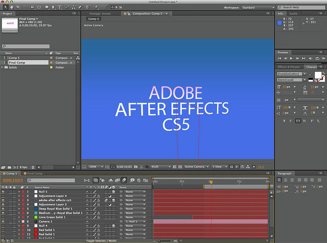Click Toggle Switches / Modes button
The width and height of the screenshot is (327, 243).
pyautogui.click(x=102, y=241)
